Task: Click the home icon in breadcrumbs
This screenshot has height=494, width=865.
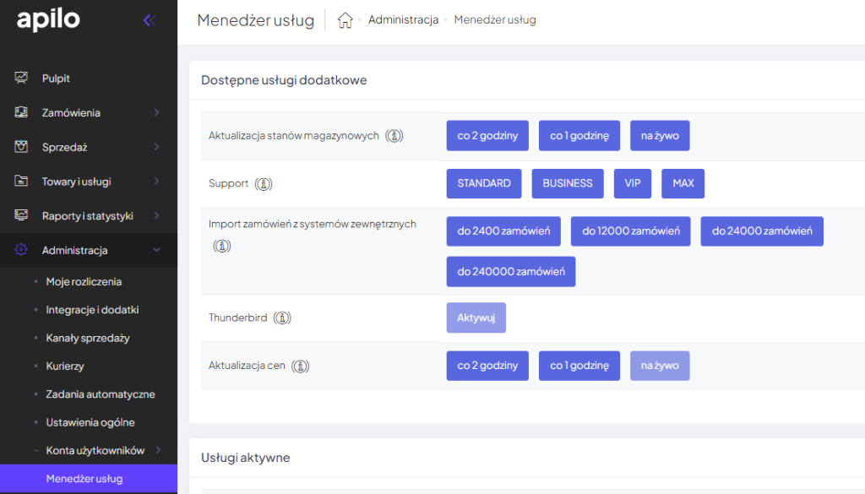Action: pos(345,20)
